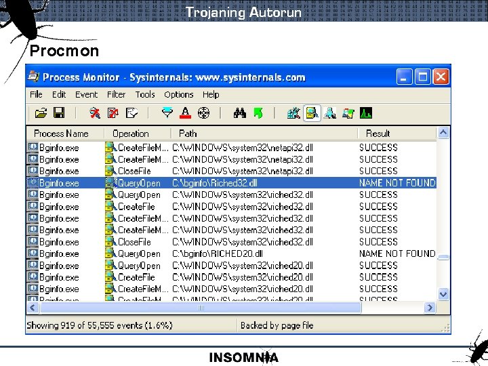
Task: Select the CloseFile operation for netapi32.dll
Action: (x=134, y=171)
